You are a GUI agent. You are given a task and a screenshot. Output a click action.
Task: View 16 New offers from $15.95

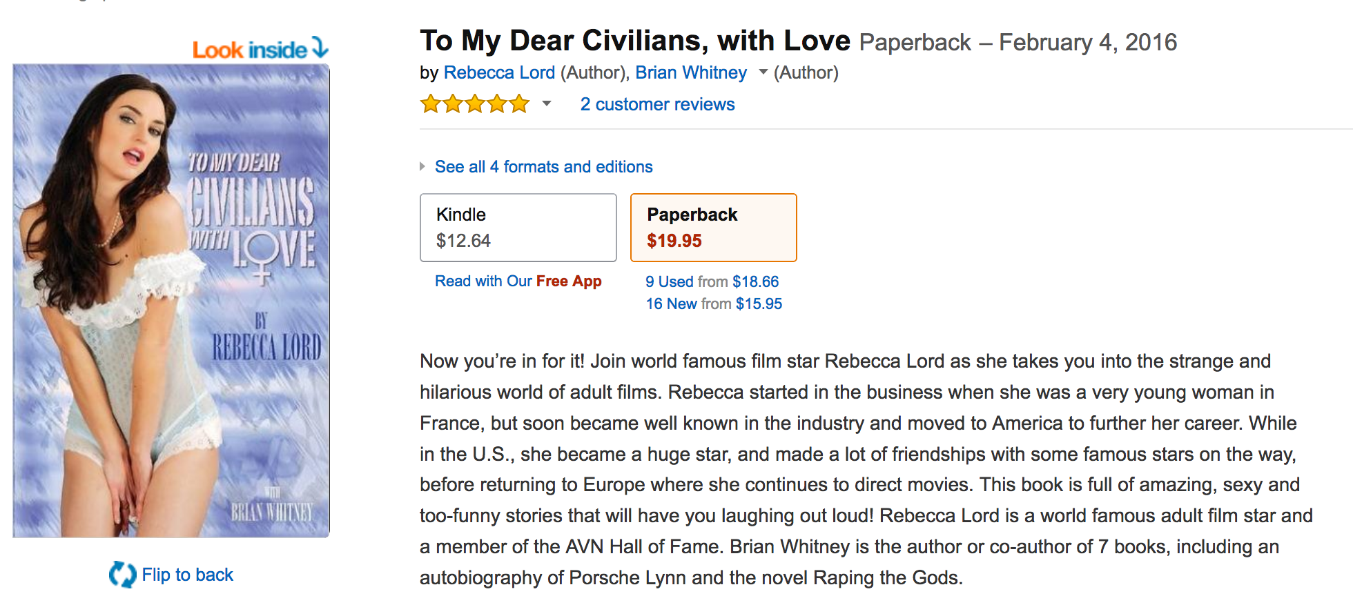coord(714,304)
